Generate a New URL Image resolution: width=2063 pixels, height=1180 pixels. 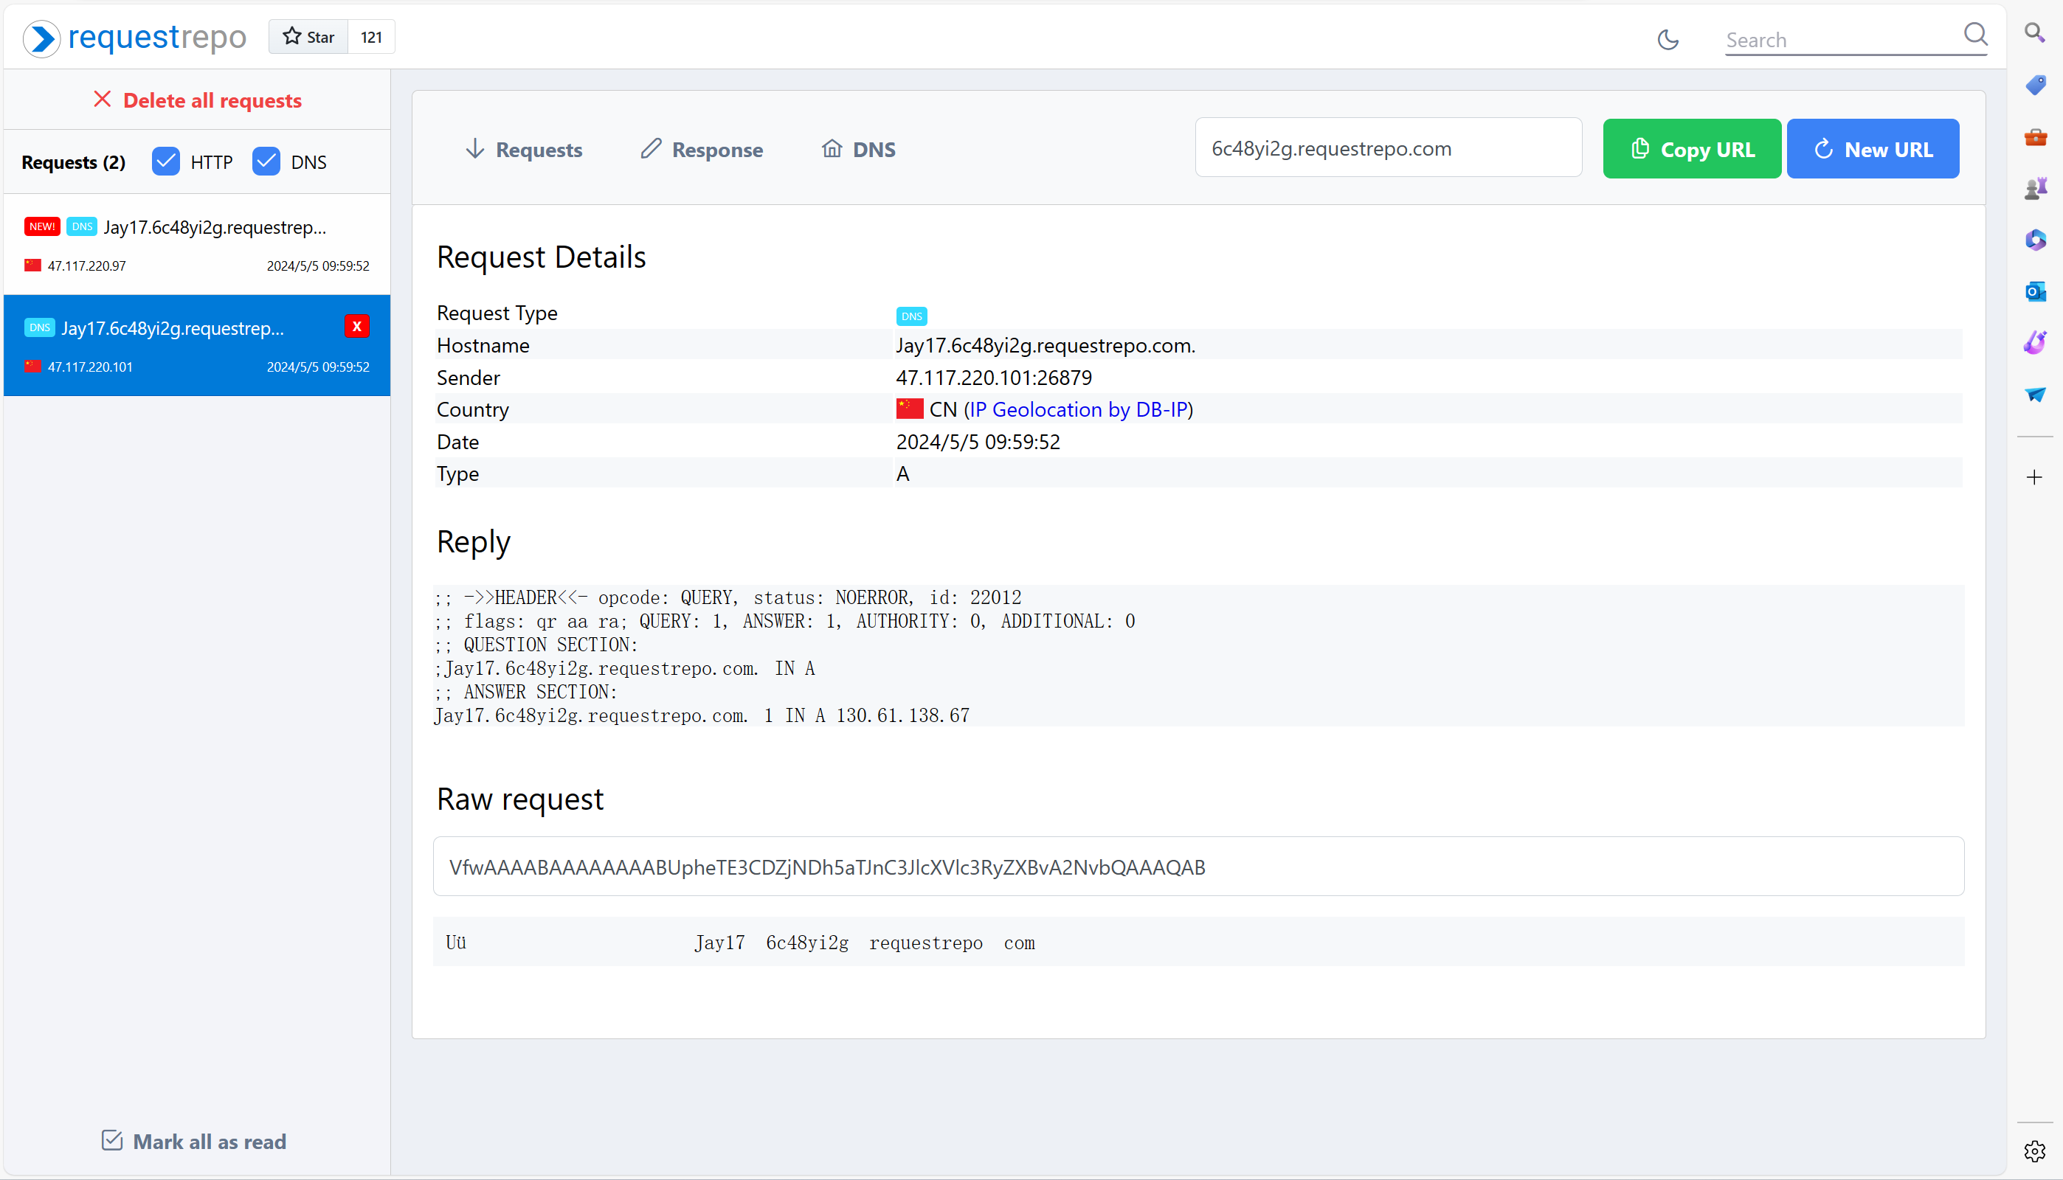click(x=1873, y=149)
